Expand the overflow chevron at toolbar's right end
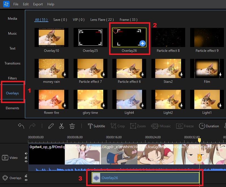The width and height of the screenshot is (226, 187). (x=224, y=126)
